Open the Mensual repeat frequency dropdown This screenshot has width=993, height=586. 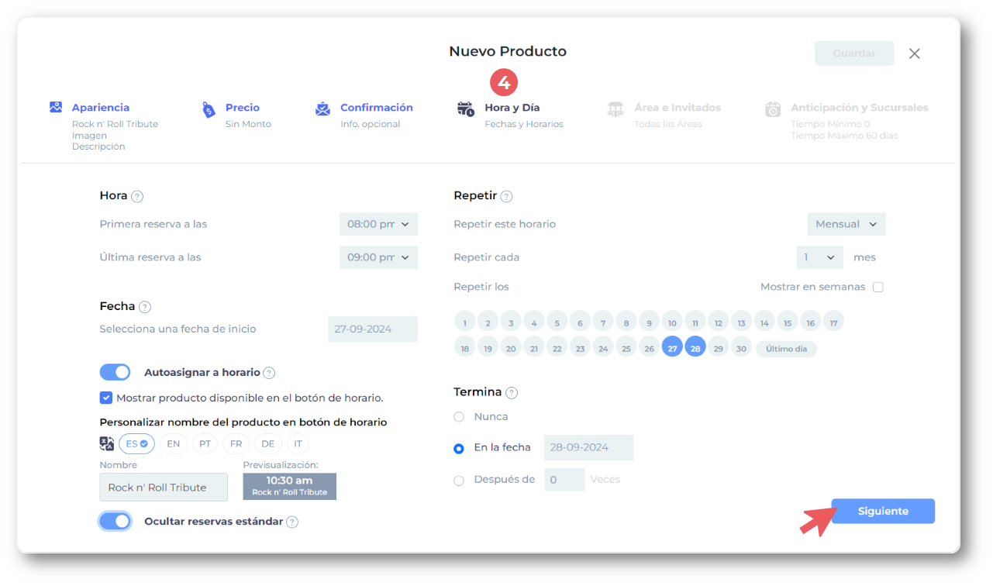[846, 224]
